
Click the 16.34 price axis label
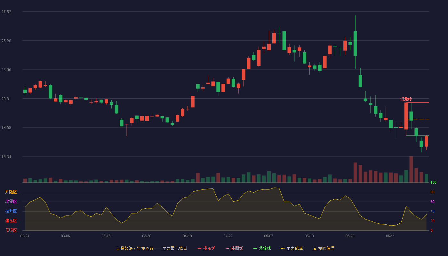tap(6, 157)
